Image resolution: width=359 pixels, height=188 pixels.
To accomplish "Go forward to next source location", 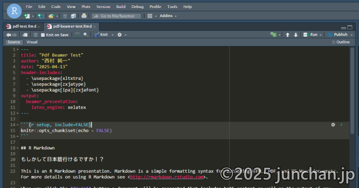I will point(14,35).
